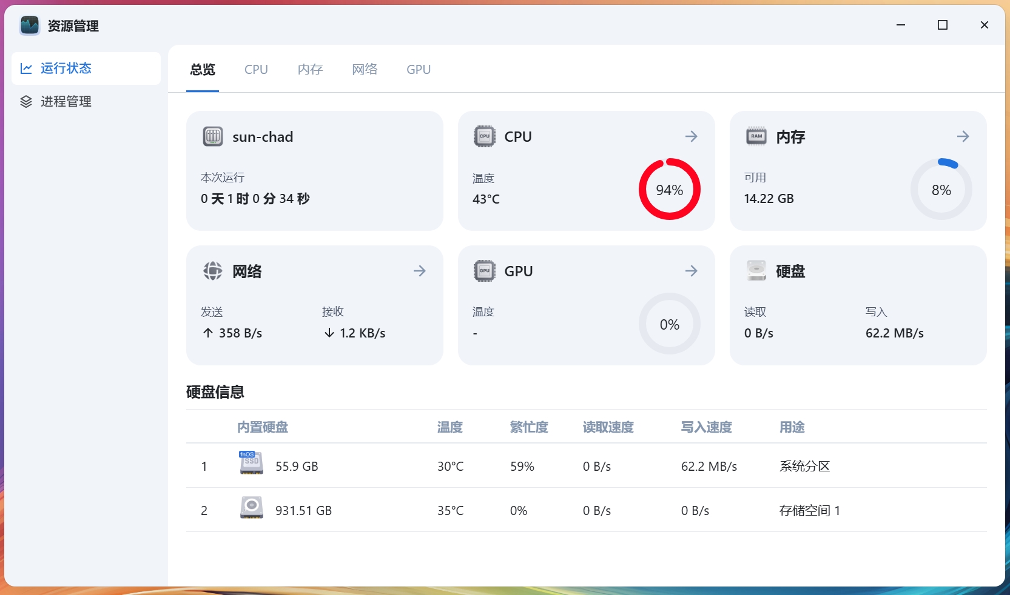Switch to the 总览 tab
The image size is (1010, 595).
click(x=203, y=69)
